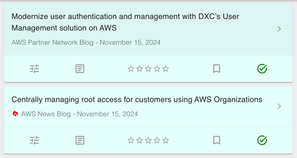Rate the DXC article one star
The width and height of the screenshot is (297, 158).
pos(131,69)
